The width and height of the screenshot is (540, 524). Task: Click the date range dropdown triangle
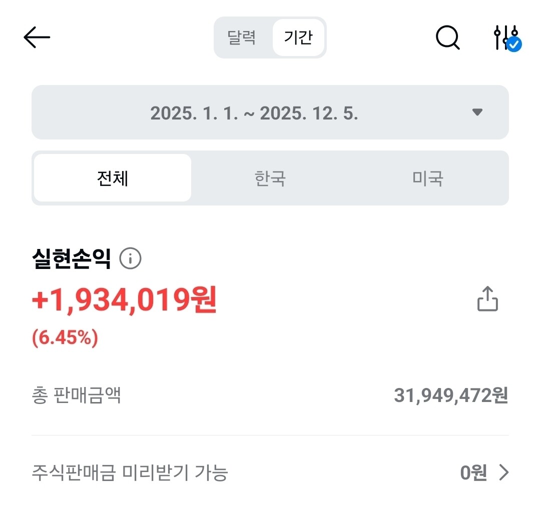point(477,112)
